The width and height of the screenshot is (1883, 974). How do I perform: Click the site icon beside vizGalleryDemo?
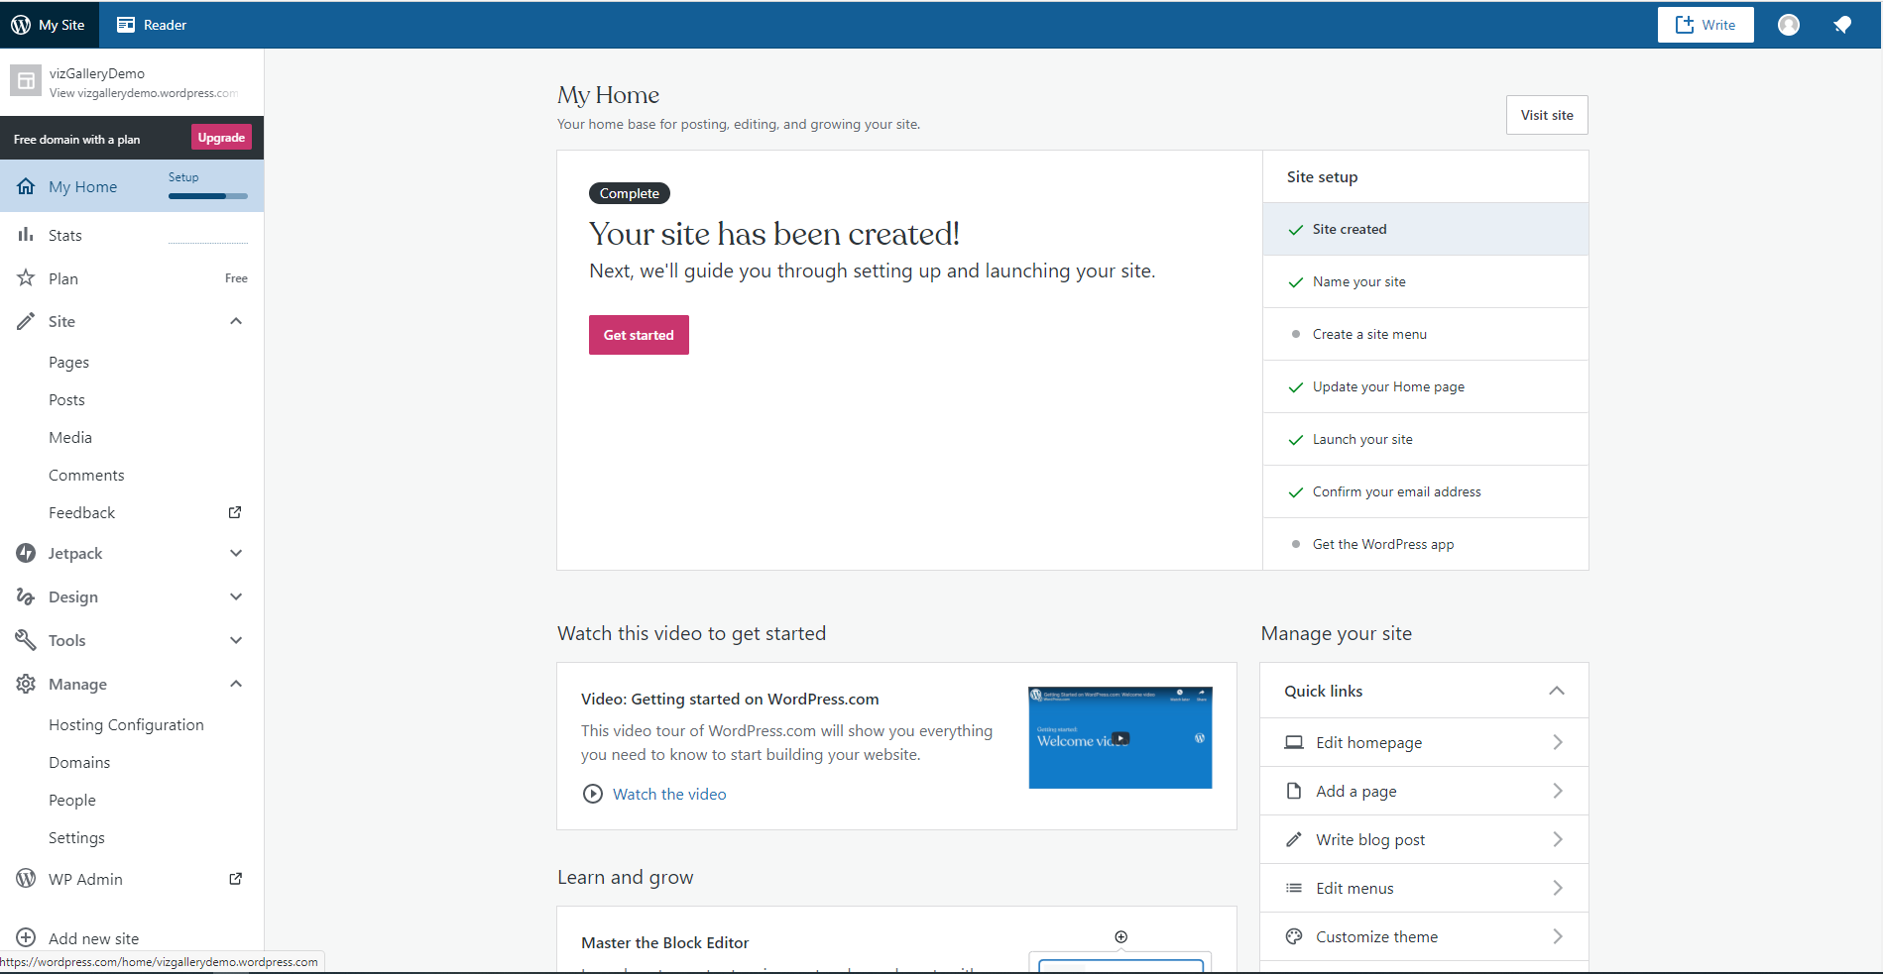pos(26,81)
